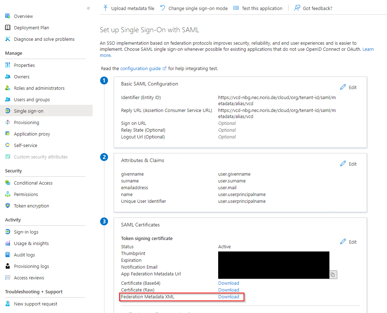The image size is (387, 313).
Task: Edit Basic SAML Configuration
Action: [x=348, y=87]
